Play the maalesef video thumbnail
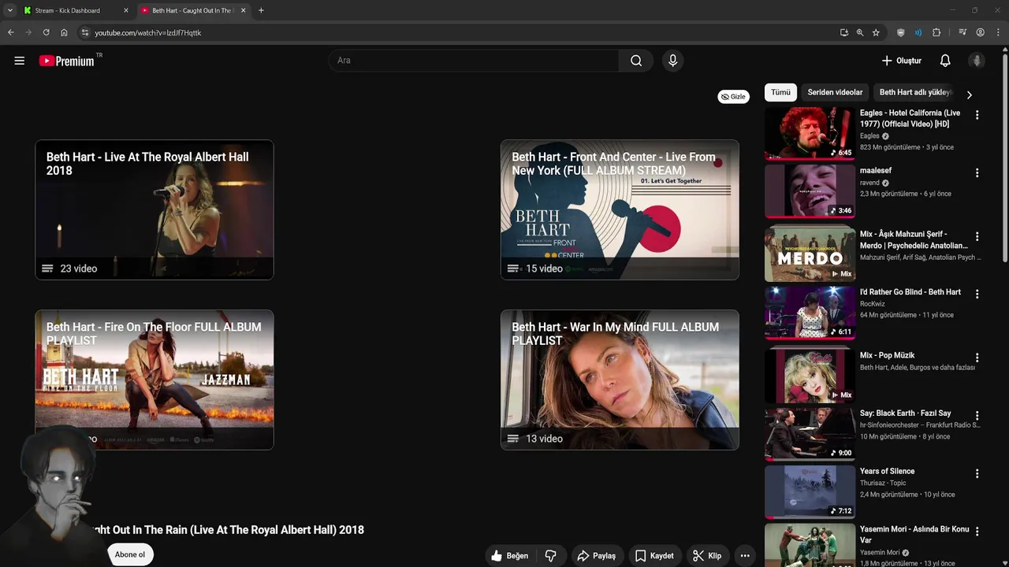The height and width of the screenshot is (567, 1009). (x=810, y=191)
